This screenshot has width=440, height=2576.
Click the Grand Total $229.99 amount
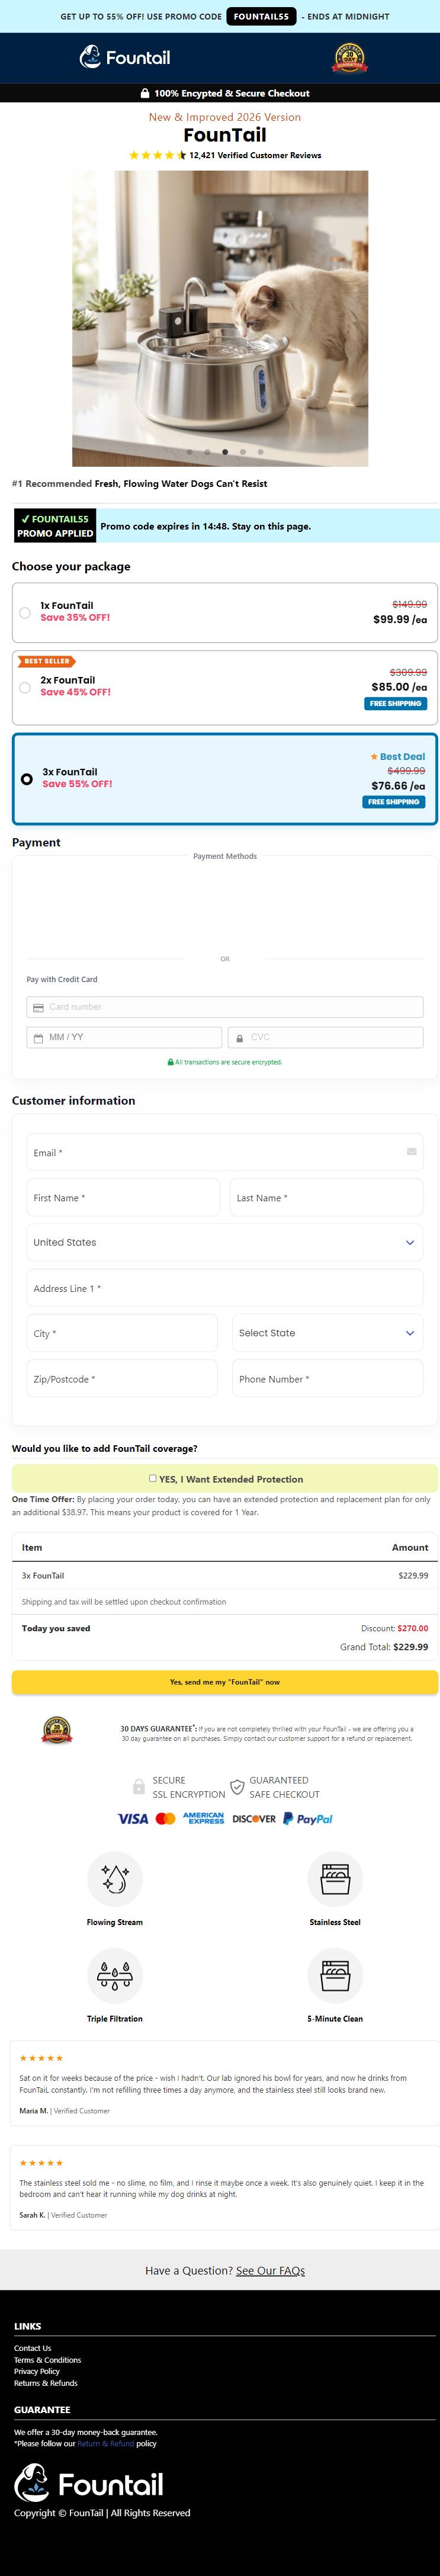point(411,1647)
